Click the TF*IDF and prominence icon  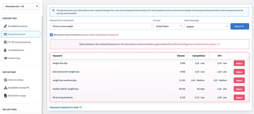coord(6,42)
